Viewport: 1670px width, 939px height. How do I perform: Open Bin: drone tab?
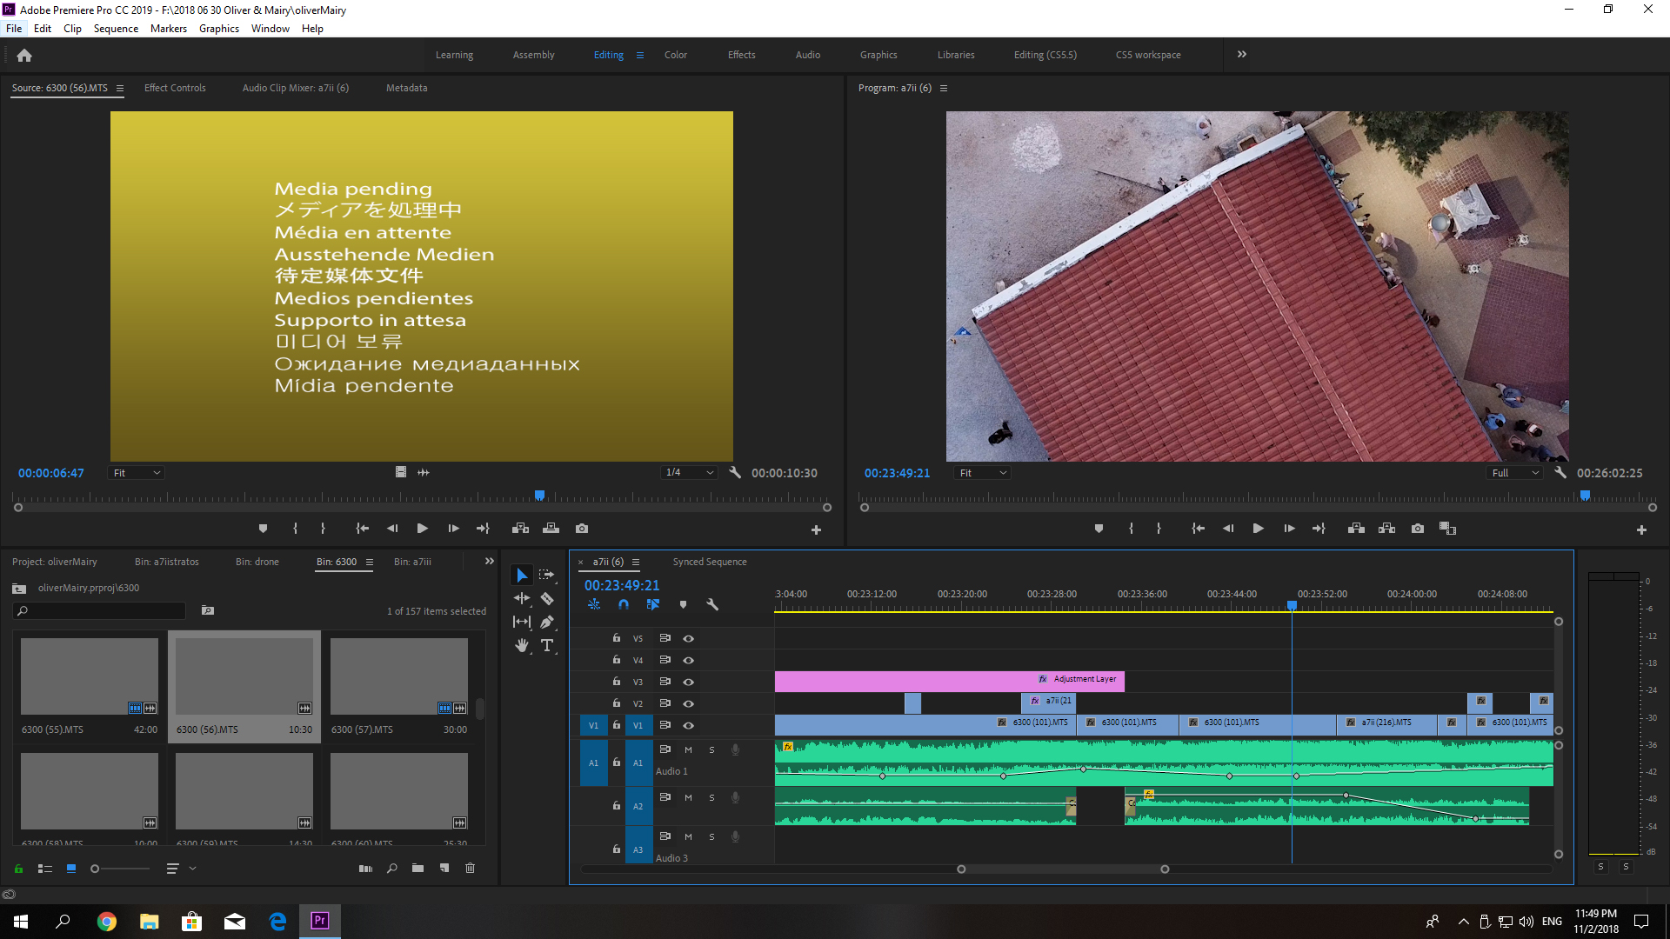click(257, 562)
